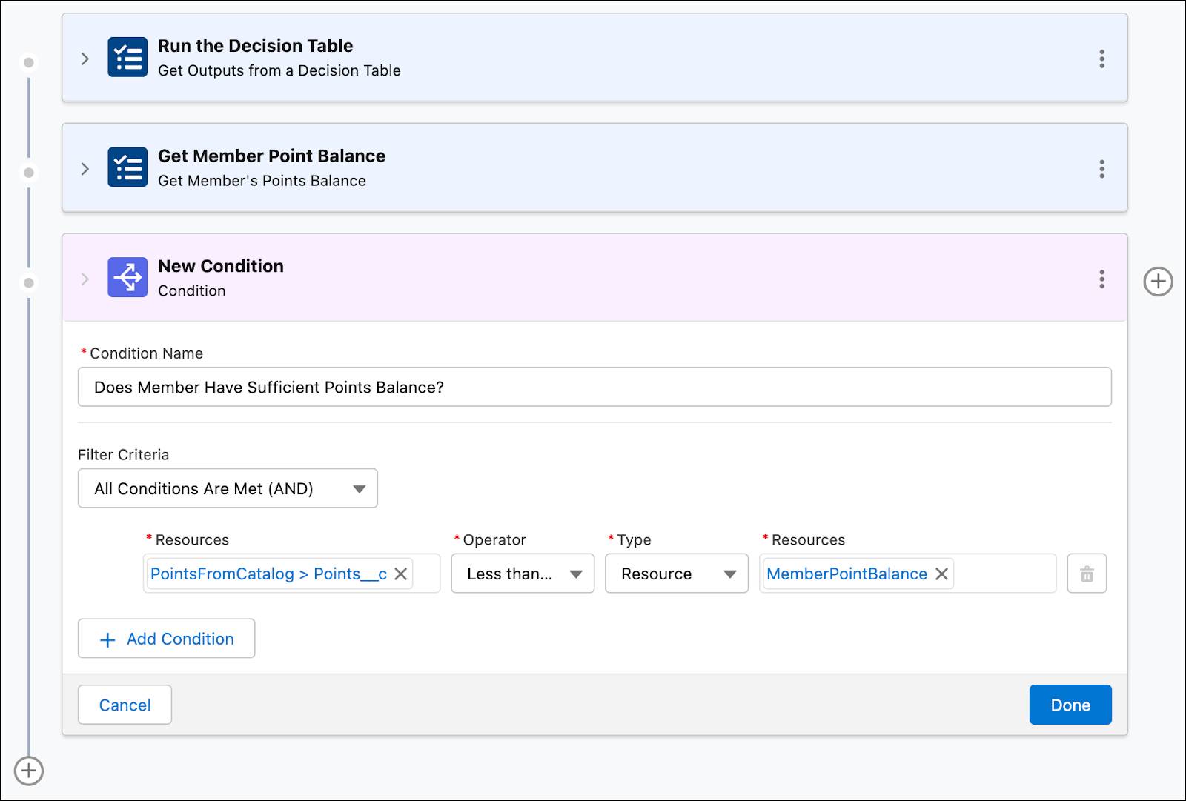Remove the PointsFromCatalog > Points__c resource pill
The height and width of the screenshot is (801, 1186).
(x=400, y=574)
